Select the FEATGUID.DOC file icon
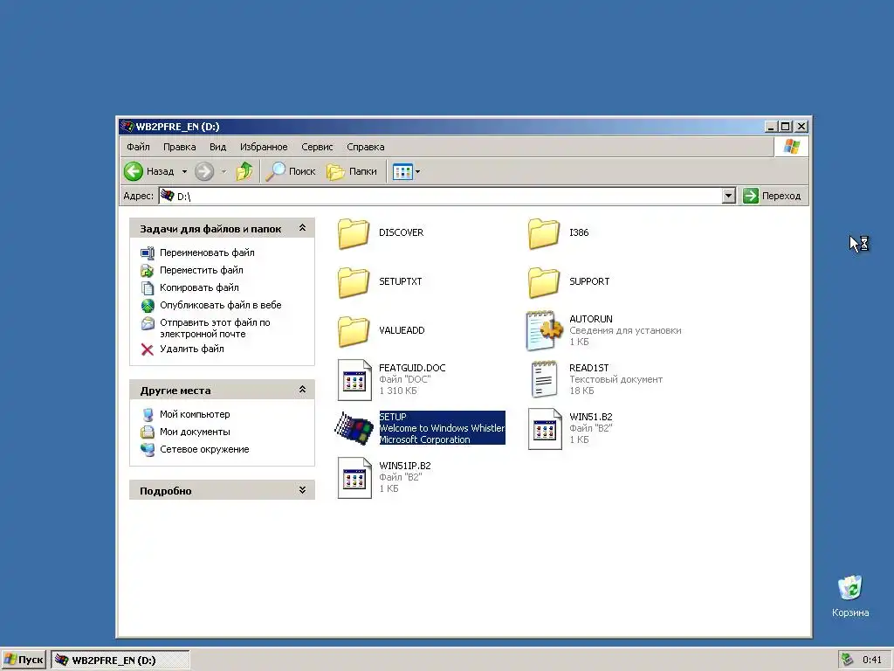This screenshot has height=671, width=894. tap(354, 379)
